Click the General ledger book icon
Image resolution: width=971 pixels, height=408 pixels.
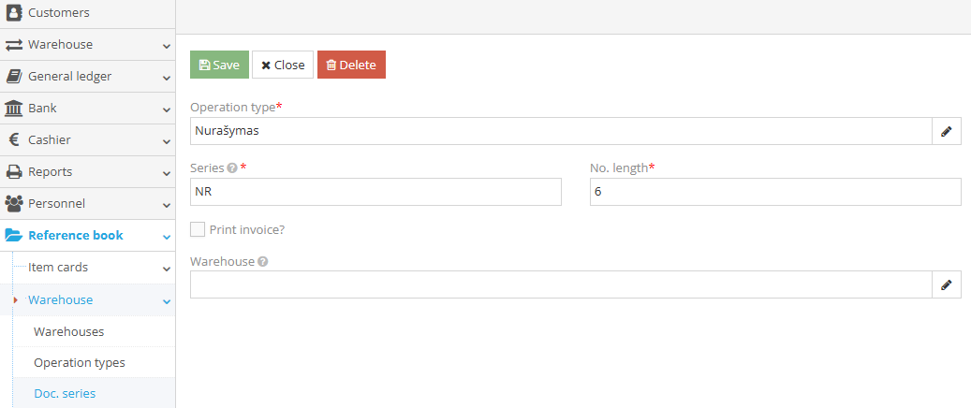14,77
